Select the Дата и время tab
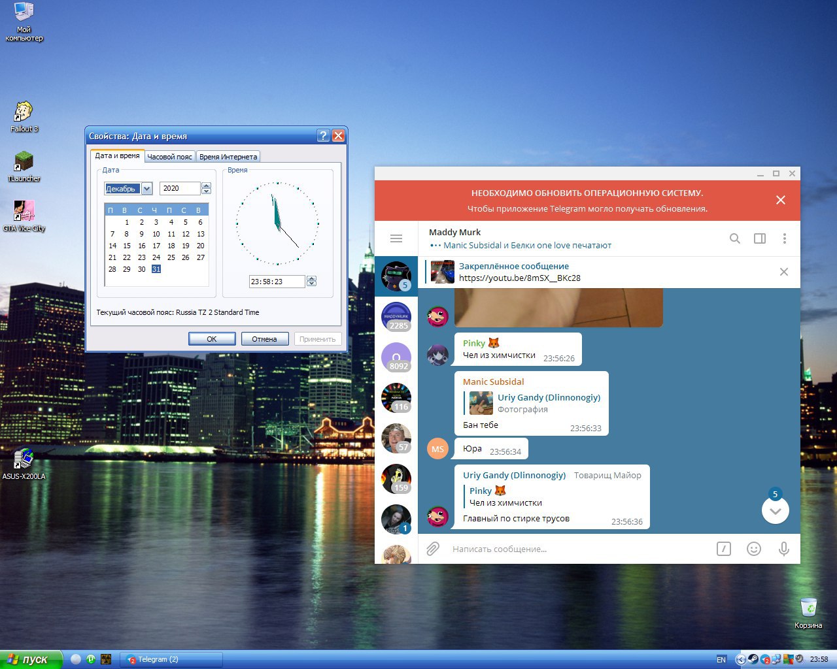Viewport: 837px width, 669px height. click(x=117, y=155)
